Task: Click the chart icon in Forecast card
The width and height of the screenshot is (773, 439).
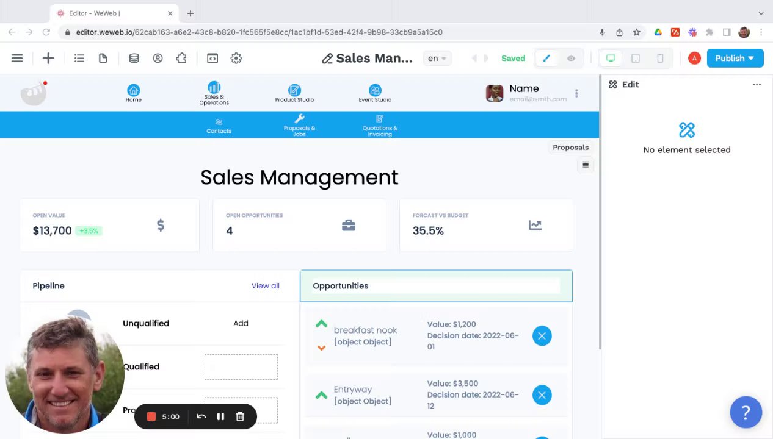Action: [x=535, y=226]
